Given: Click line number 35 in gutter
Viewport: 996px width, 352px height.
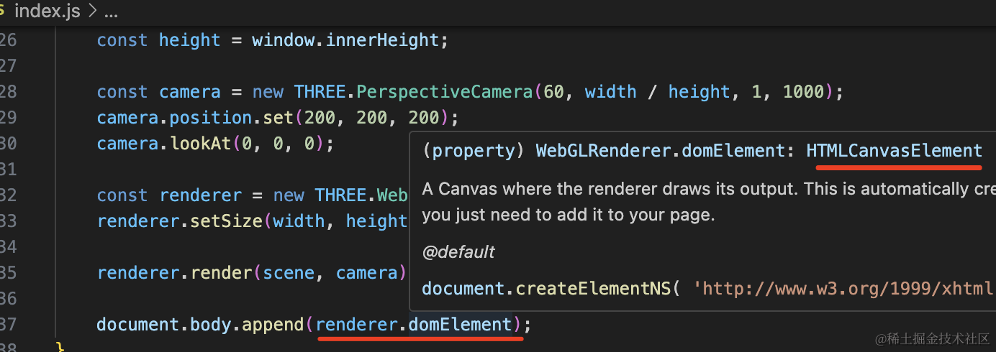Looking at the screenshot, I should [8, 273].
